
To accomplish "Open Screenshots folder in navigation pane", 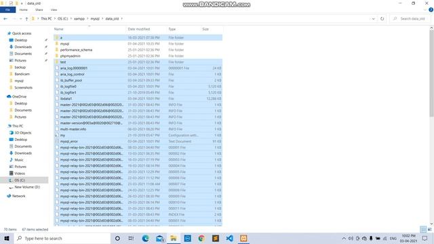I will tap(23, 87).
